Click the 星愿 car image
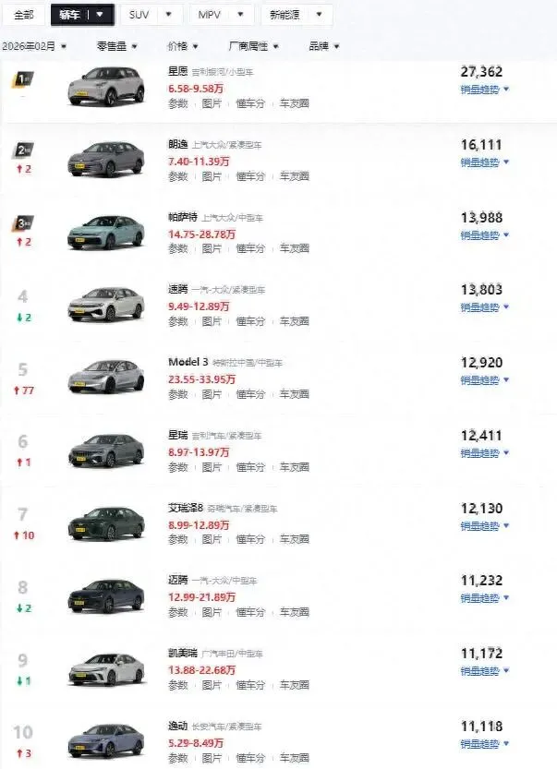 [x=106, y=86]
